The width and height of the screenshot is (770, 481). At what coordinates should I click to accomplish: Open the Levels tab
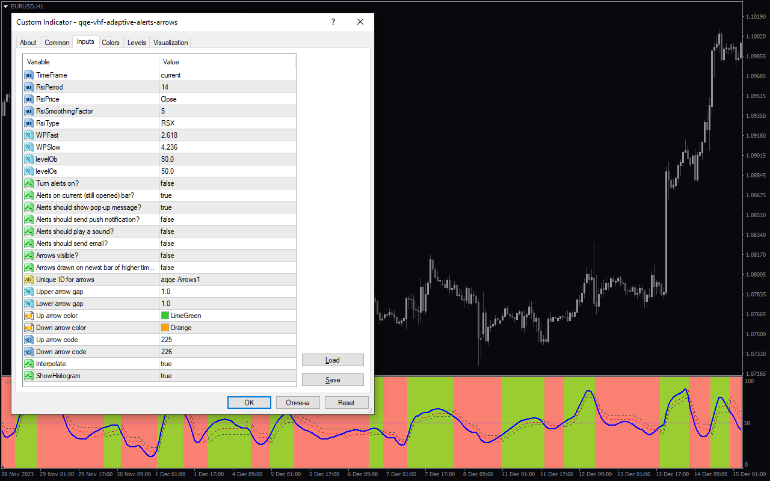tap(137, 43)
